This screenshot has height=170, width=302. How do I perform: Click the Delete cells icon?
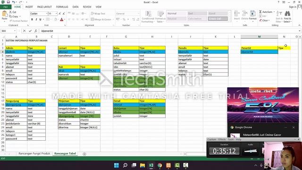coord(244,16)
